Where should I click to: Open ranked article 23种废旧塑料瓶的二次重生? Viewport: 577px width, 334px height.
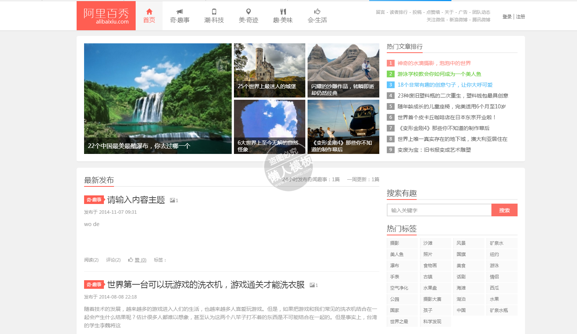[x=453, y=96]
